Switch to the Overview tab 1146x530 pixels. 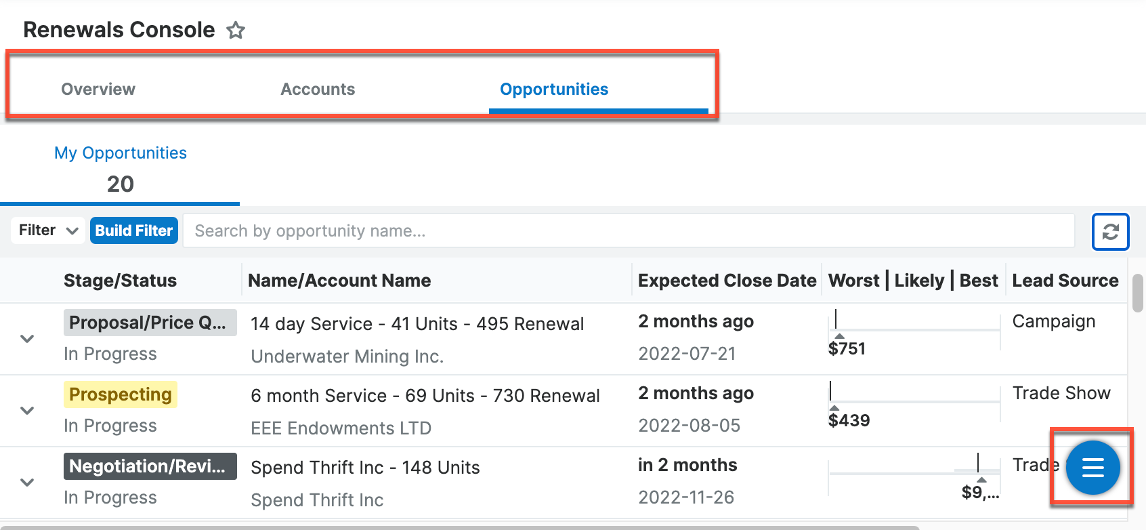98,89
